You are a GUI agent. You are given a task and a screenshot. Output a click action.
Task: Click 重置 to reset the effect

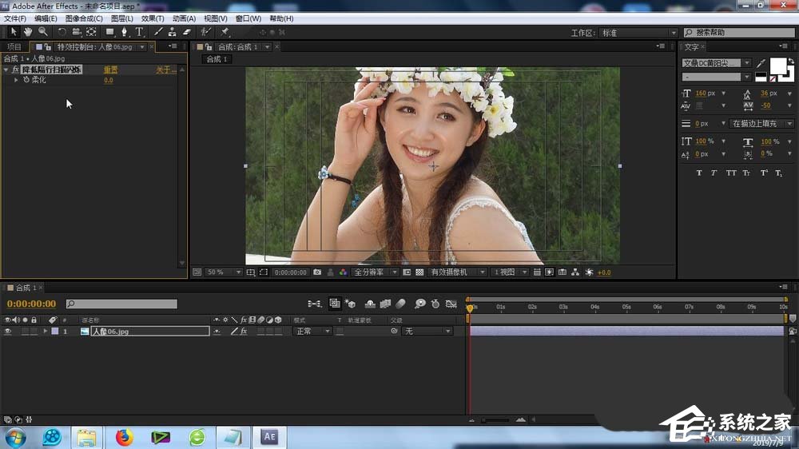110,70
